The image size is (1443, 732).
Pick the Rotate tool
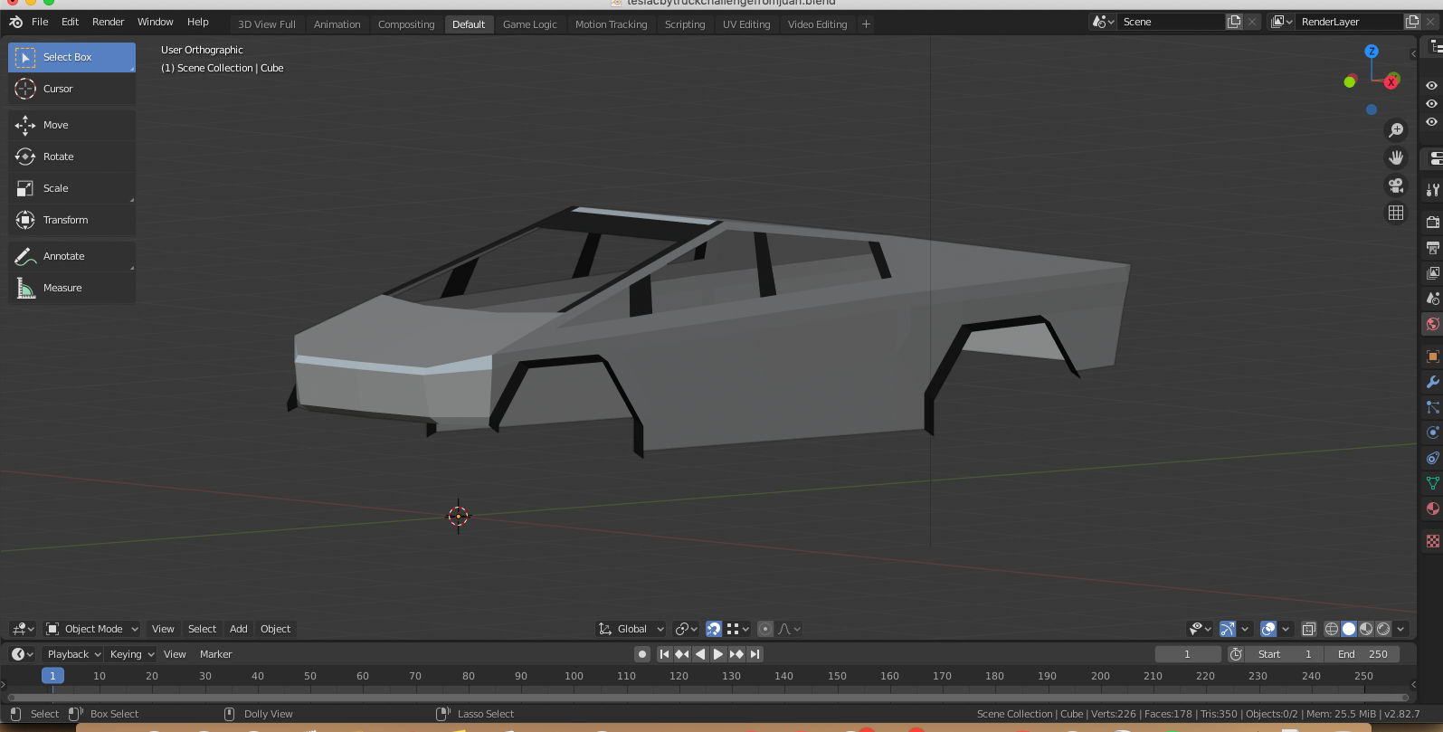click(x=71, y=157)
